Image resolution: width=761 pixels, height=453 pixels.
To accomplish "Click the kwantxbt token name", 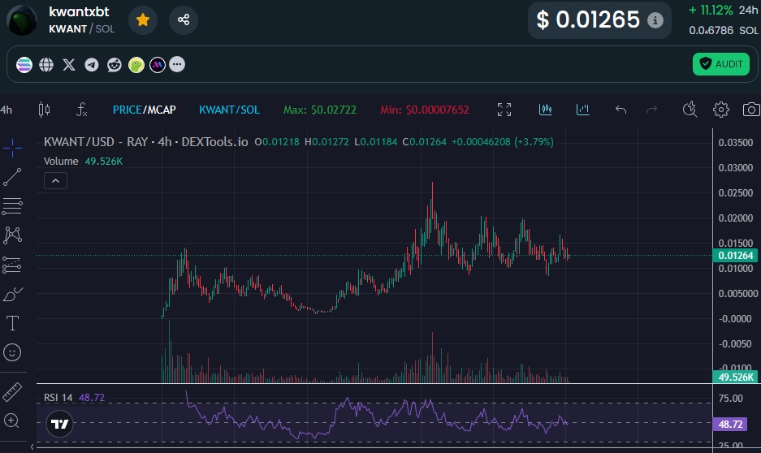I will click(79, 11).
